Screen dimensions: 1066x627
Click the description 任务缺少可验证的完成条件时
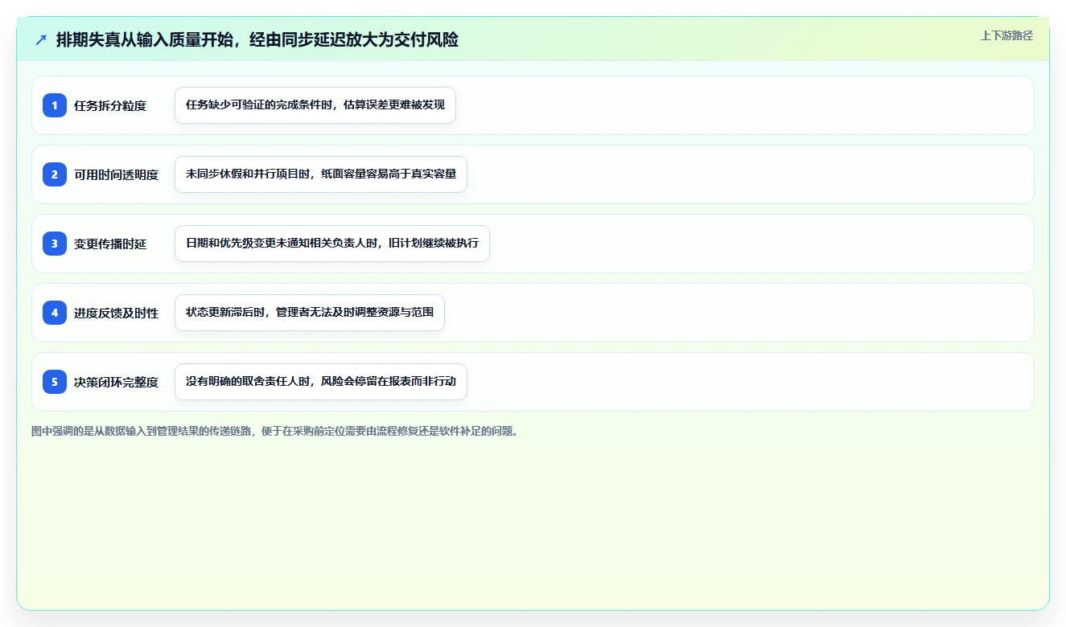pyautogui.click(x=315, y=105)
